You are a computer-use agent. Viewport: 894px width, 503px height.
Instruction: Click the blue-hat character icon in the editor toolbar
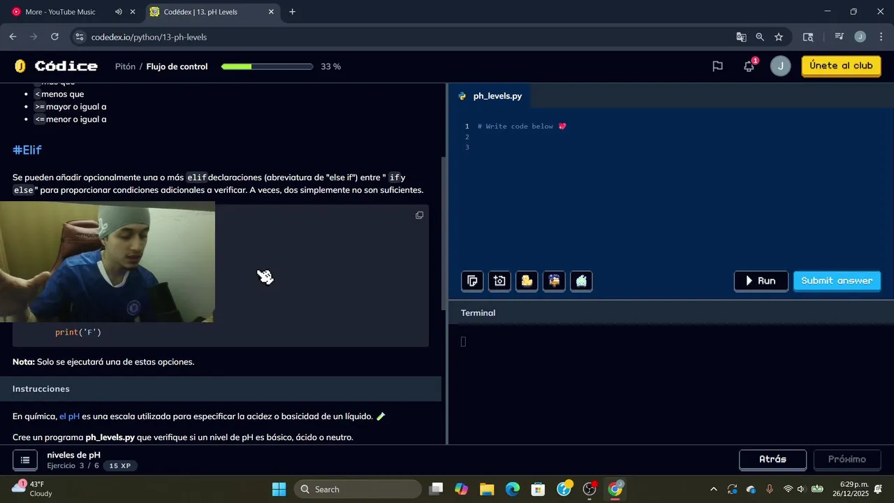click(x=554, y=281)
